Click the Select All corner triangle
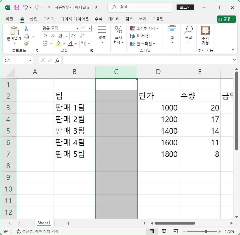Image resolution: width=240 pixels, height=235 pixels. [10, 73]
